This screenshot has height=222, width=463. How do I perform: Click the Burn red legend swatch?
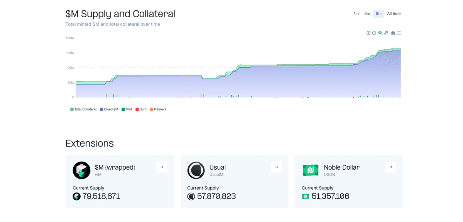[x=137, y=109]
